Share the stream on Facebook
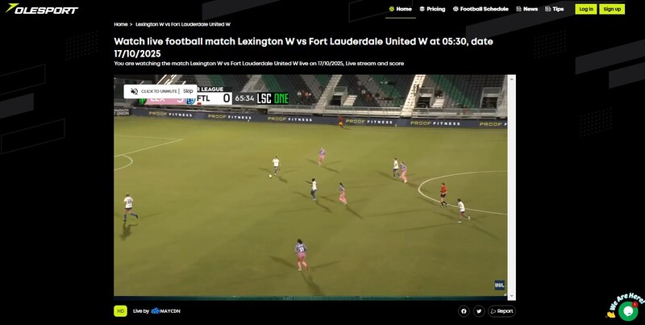 point(464,311)
